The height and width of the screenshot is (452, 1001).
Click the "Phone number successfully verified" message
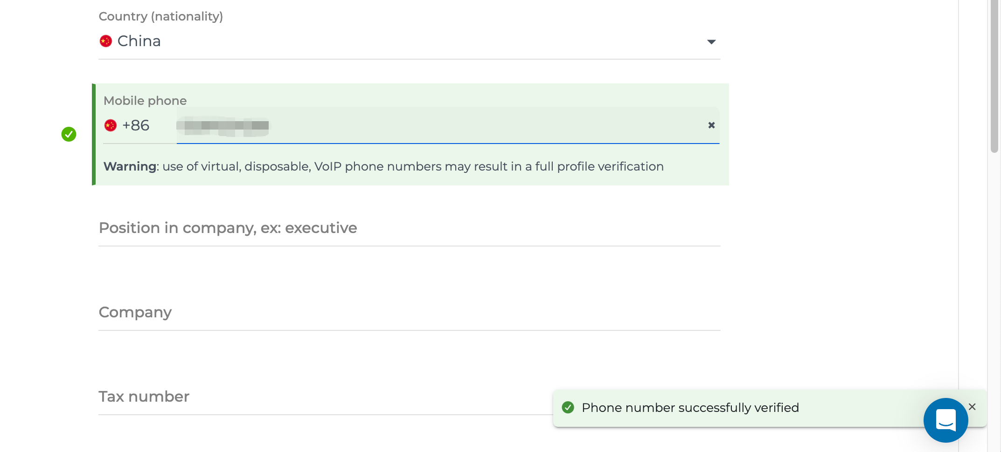pos(690,408)
